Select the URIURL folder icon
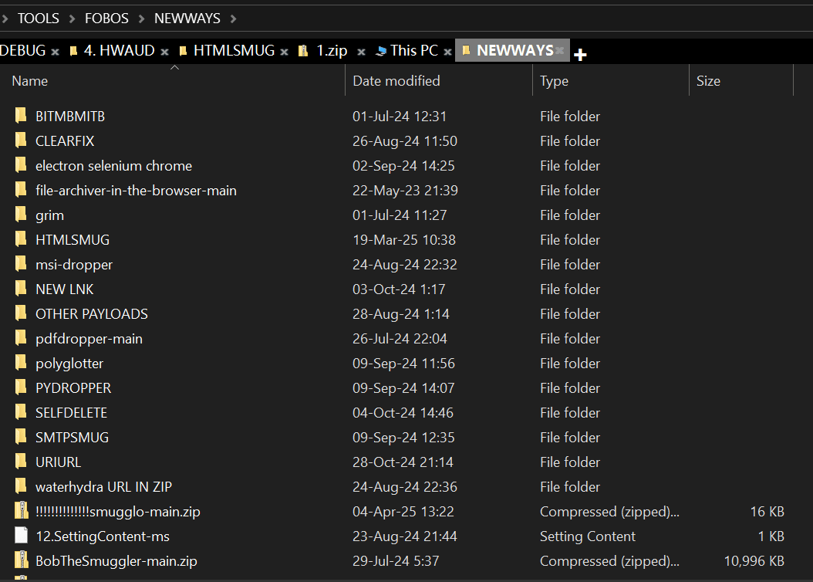 coord(21,462)
